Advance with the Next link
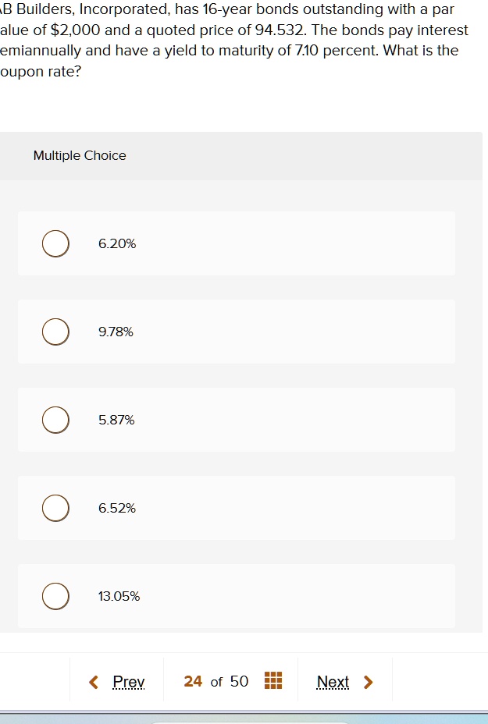488x724 pixels. tap(333, 682)
